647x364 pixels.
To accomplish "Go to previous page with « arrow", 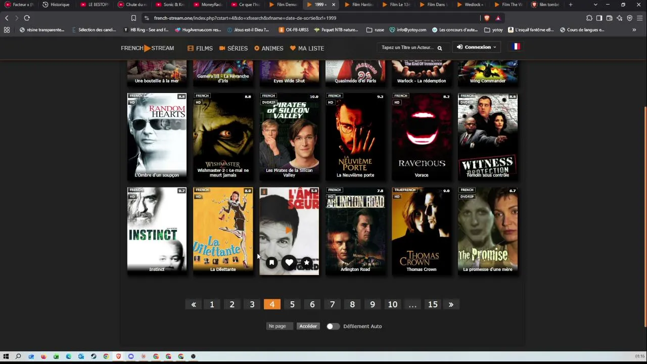I will point(194,304).
